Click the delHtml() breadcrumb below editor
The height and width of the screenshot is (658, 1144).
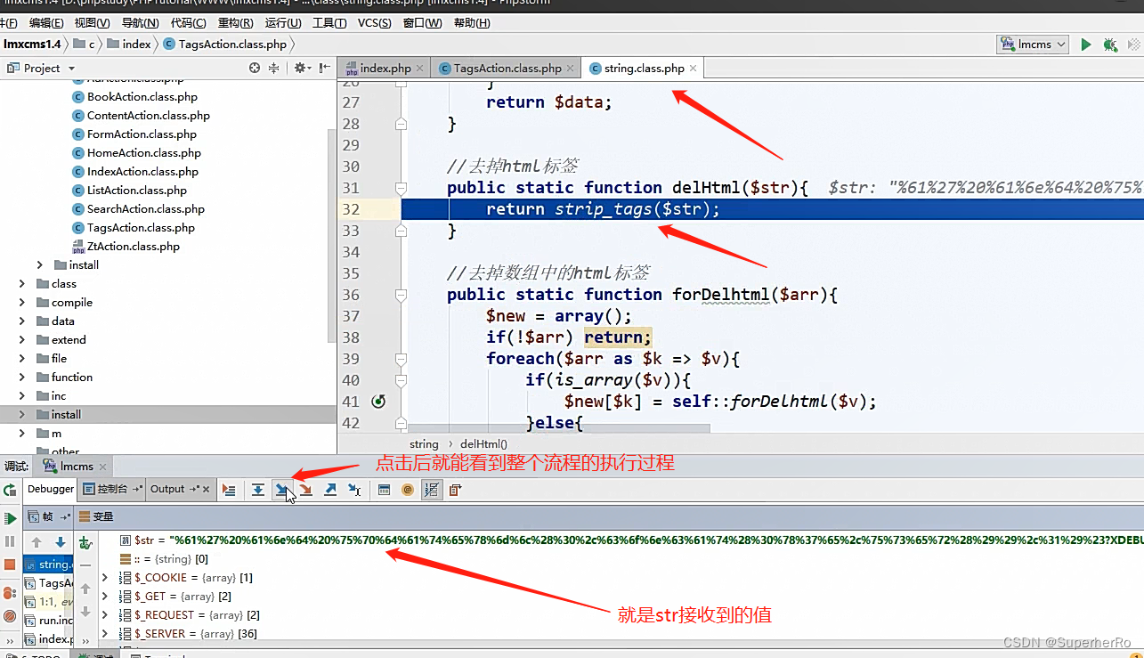(484, 444)
